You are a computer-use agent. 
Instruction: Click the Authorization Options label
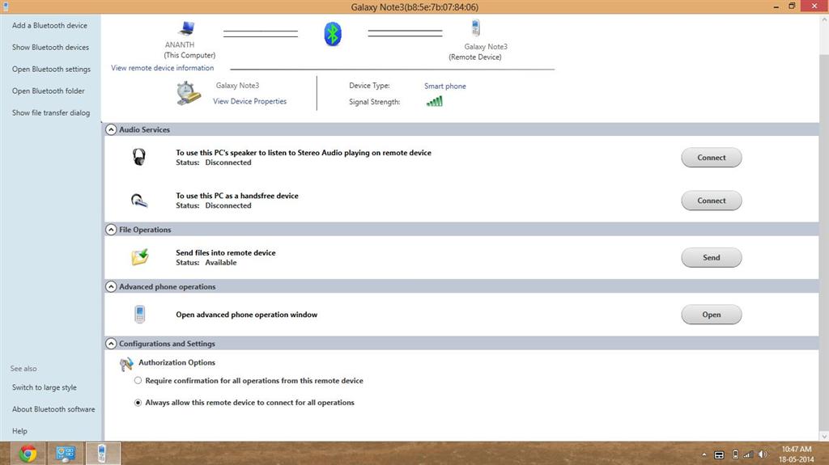(176, 362)
